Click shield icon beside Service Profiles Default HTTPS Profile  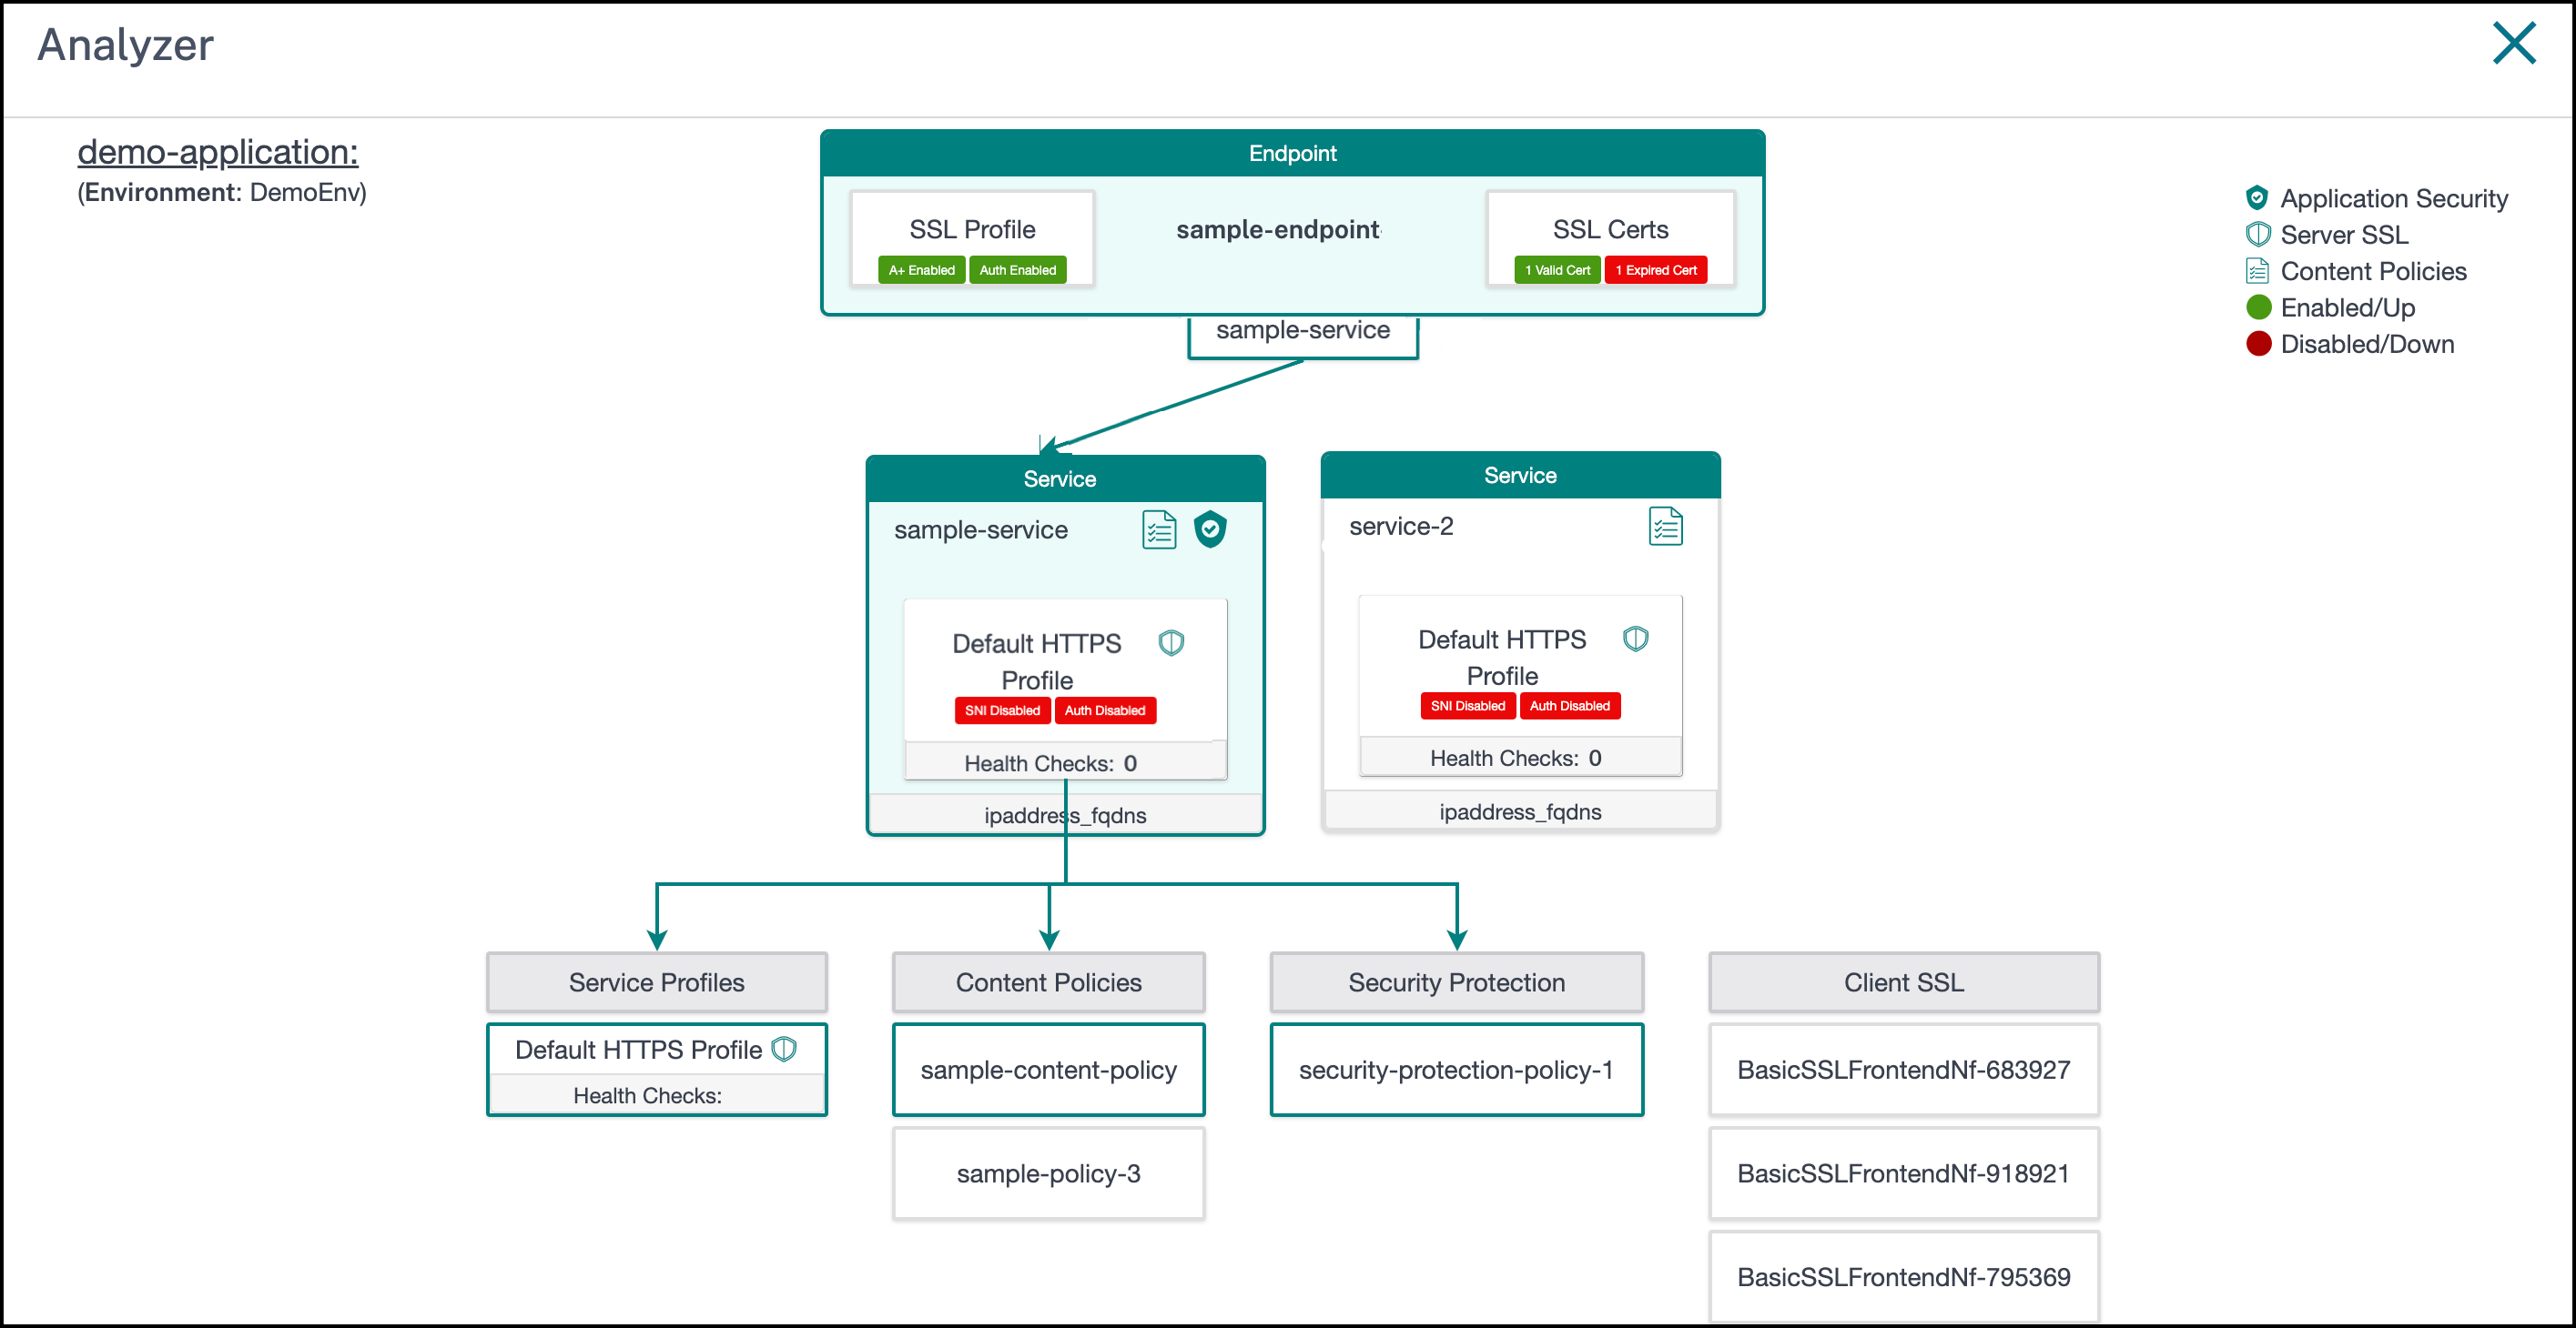[784, 1049]
